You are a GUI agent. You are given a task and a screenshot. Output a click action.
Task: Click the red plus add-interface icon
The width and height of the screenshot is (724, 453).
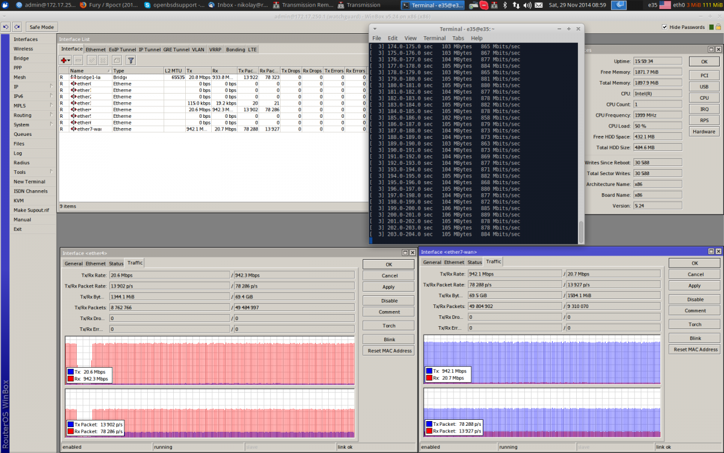(x=63, y=60)
